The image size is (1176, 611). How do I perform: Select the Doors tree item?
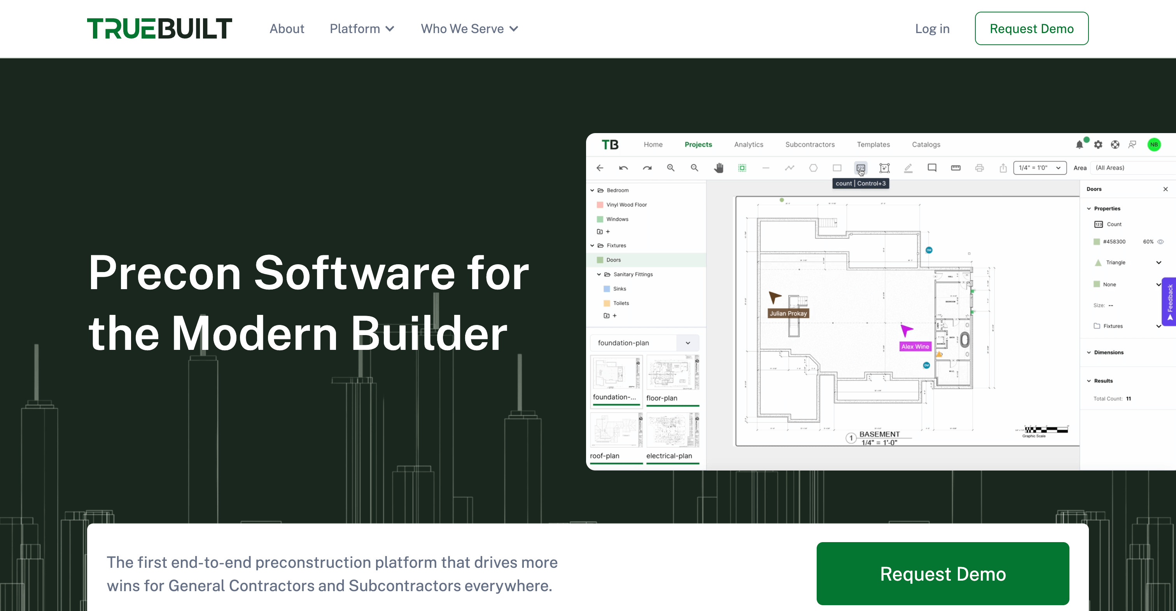[x=646, y=260]
